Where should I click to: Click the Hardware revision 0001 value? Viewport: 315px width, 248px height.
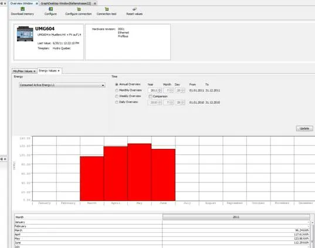[x=121, y=29]
